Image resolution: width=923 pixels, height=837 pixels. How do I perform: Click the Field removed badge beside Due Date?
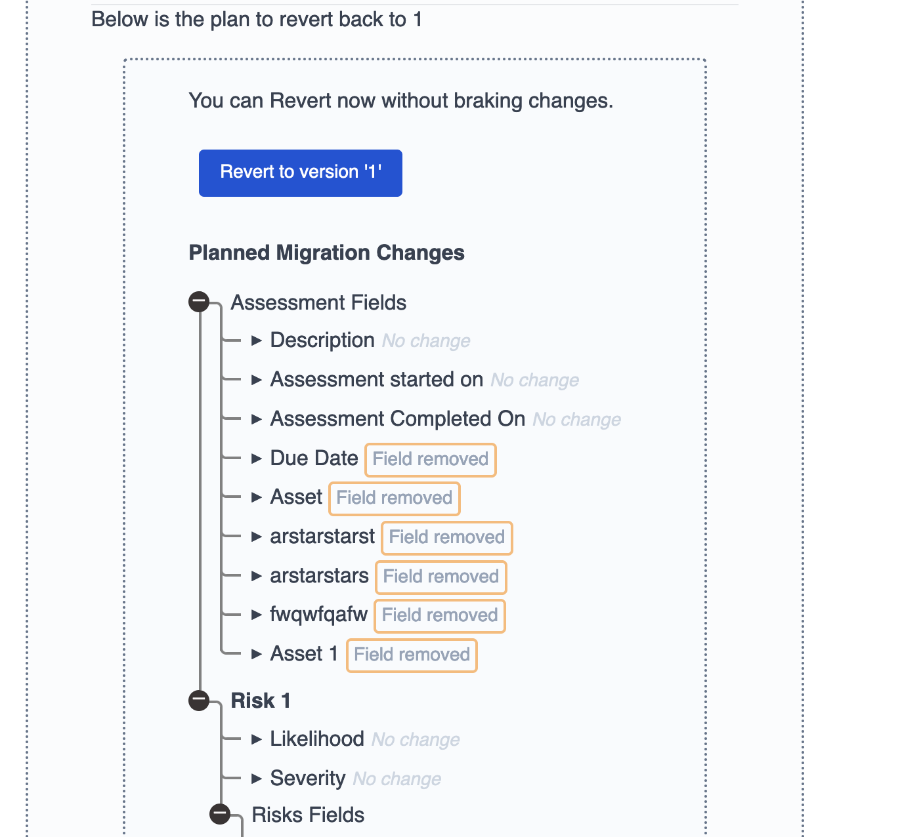[430, 459]
